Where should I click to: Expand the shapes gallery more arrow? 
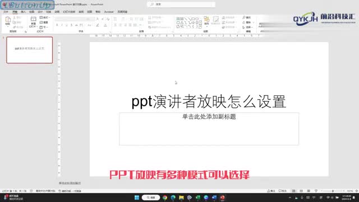[200, 27]
